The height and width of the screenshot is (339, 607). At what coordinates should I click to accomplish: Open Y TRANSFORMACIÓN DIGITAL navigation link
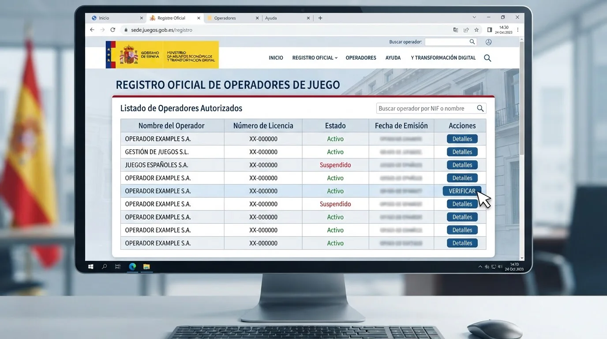[x=443, y=58]
